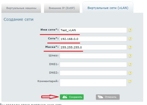Click Сеть field containing 192.168.0.0
This screenshot has height=105, width=147.
(x=93, y=39)
